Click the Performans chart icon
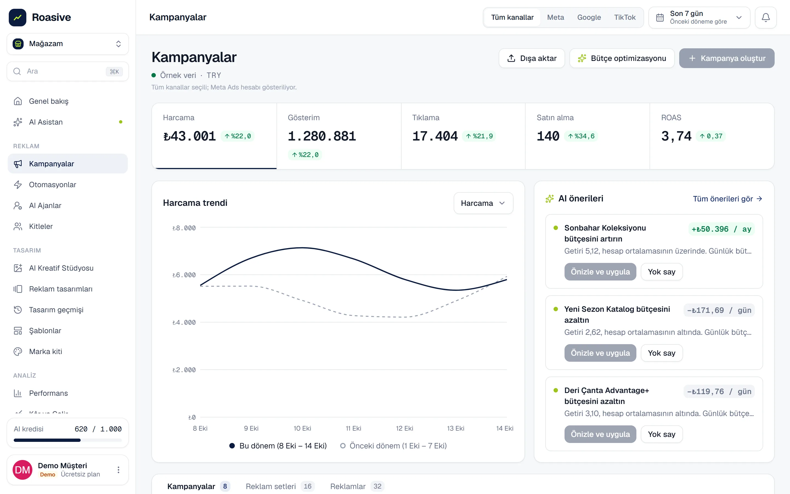This screenshot has height=494, width=790. point(18,393)
